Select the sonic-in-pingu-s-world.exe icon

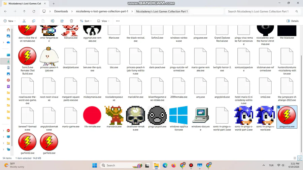click(265, 115)
